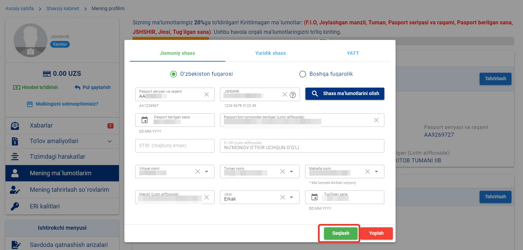Click the STIR input field

pos(175,146)
